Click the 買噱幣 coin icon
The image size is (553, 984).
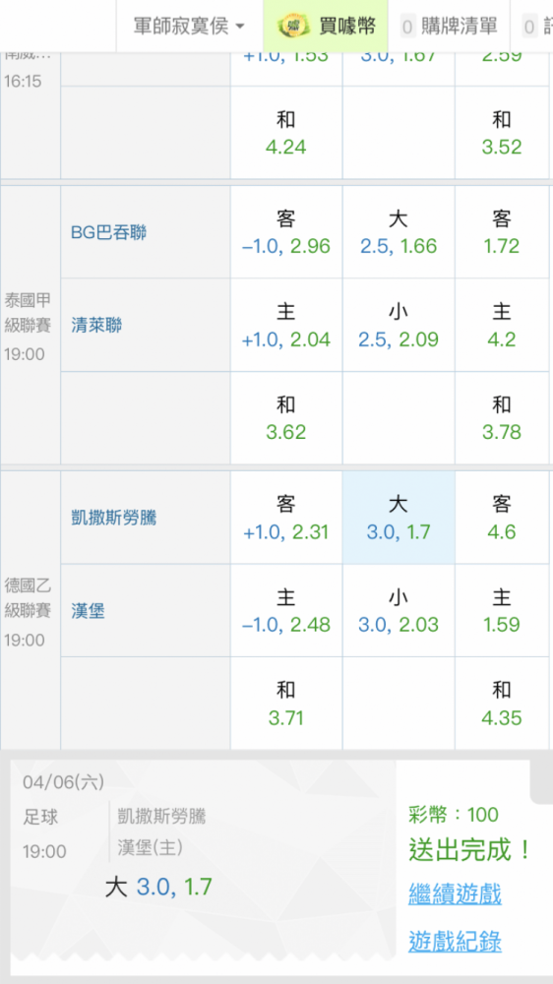[x=294, y=26]
